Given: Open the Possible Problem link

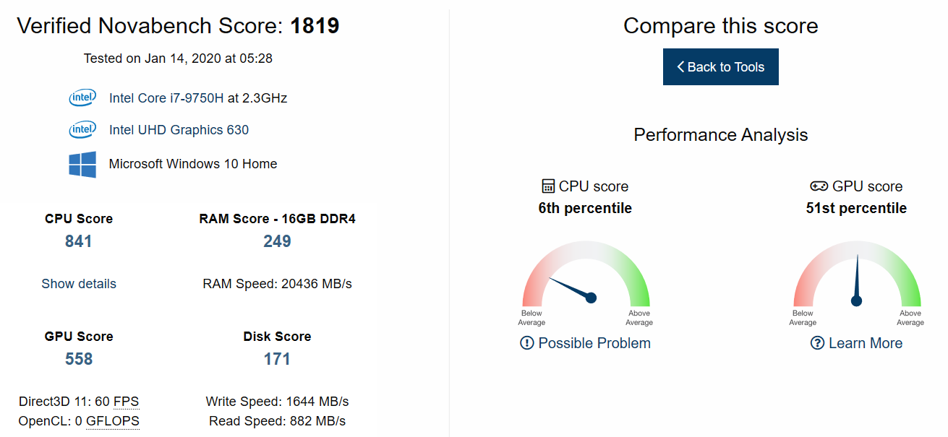Looking at the screenshot, I should (594, 343).
